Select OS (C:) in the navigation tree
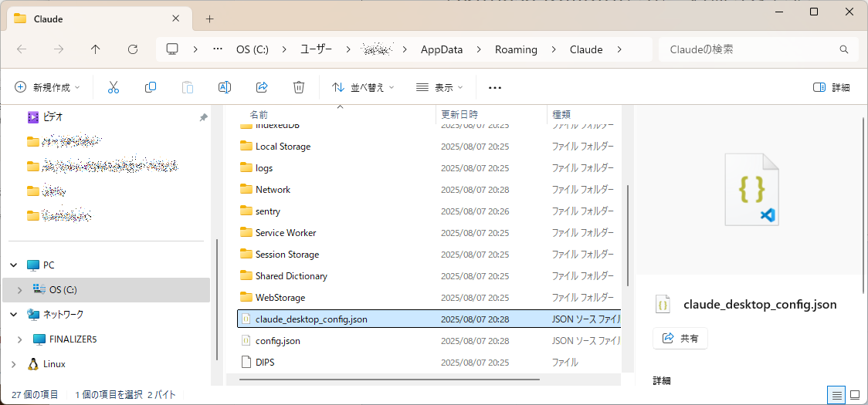 [x=107, y=290]
